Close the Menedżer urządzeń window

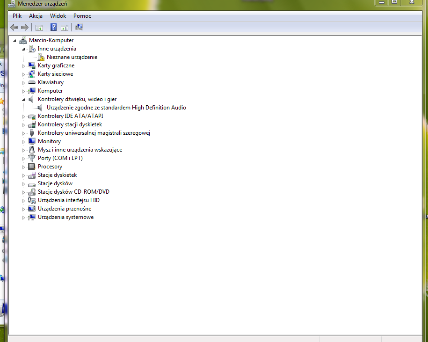[x=412, y=2]
